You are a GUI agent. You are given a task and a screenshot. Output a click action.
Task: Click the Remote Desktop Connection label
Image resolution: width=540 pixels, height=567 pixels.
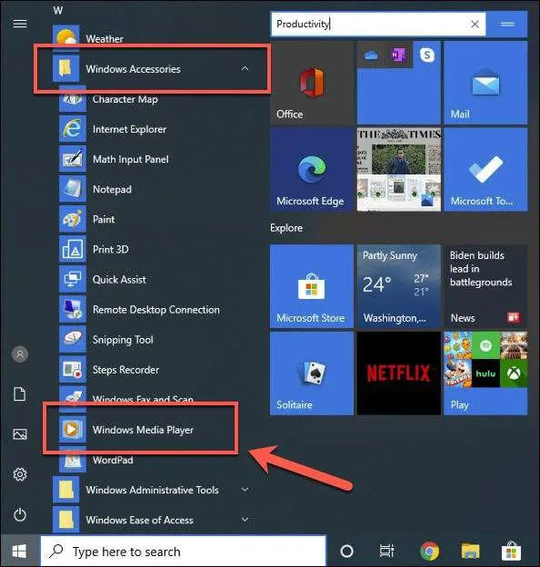(155, 310)
